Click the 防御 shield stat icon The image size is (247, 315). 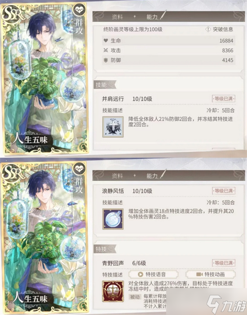click(106, 60)
